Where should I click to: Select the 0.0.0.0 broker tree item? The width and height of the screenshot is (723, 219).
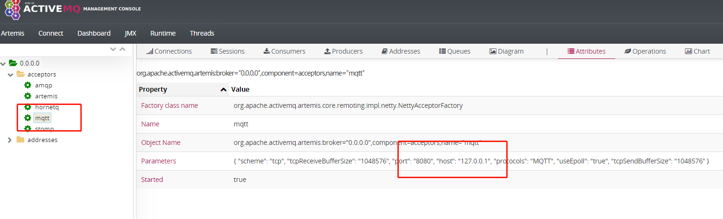(x=29, y=63)
